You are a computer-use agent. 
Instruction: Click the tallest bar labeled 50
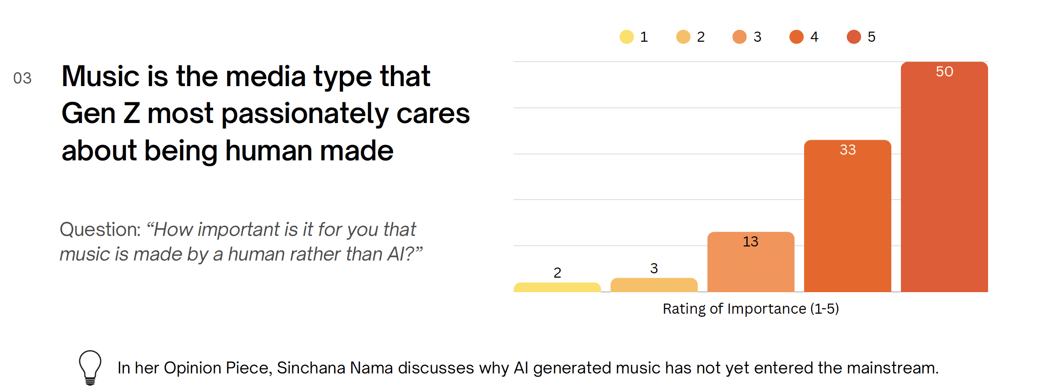click(x=944, y=177)
